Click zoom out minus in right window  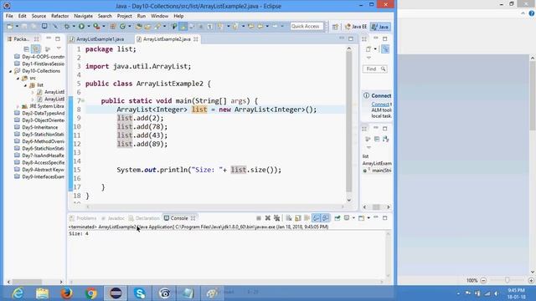(x=483, y=280)
